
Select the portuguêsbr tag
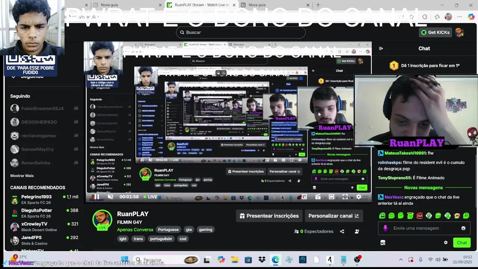click(161, 239)
